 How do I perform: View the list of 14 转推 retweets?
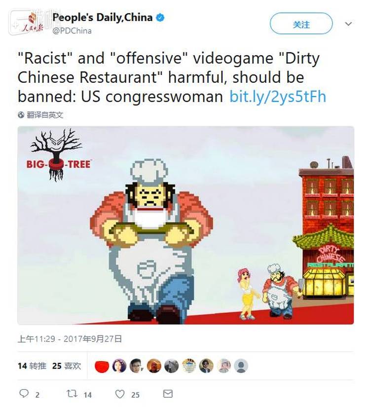32,366
